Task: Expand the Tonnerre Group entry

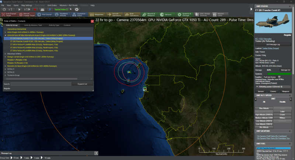Action: pos(6,75)
